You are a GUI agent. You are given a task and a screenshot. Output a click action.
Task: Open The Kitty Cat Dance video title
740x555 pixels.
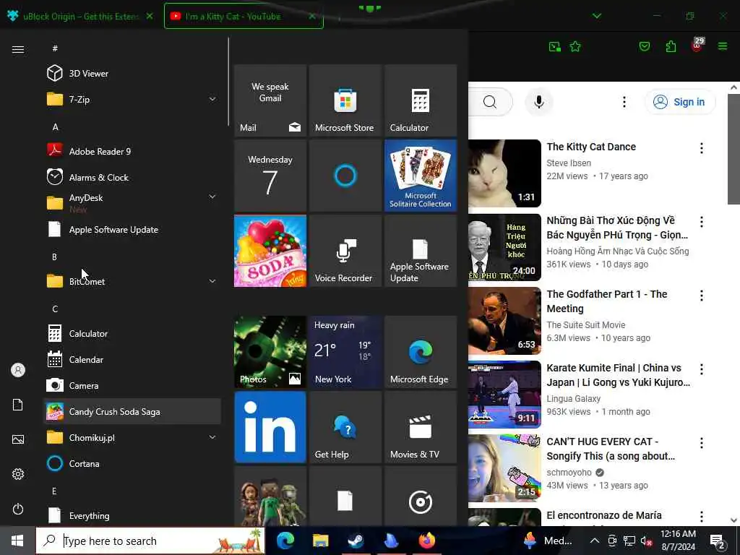[591, 147]
